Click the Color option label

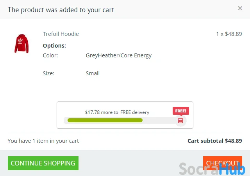pos(50,55)
